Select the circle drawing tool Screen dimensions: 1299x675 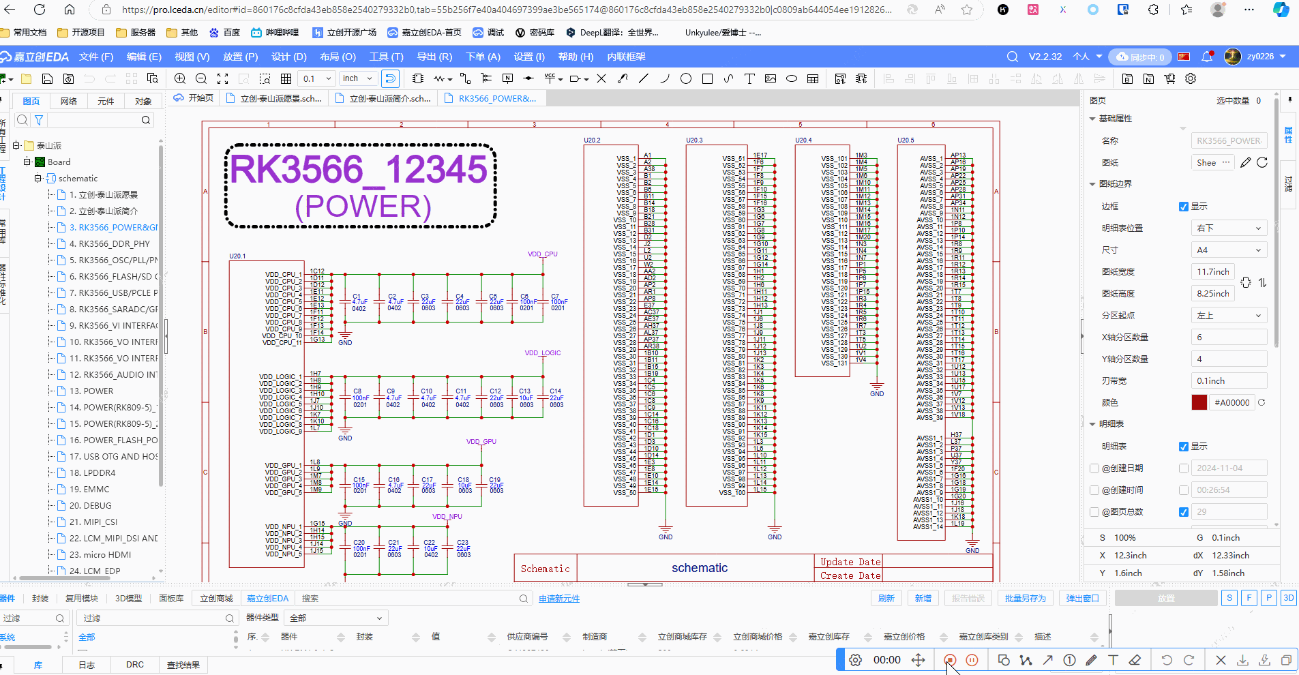tap(686, 78)
